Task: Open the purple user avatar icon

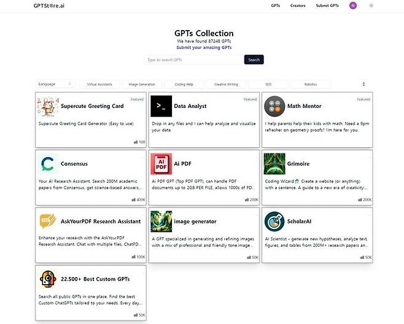Action: point(353,6)
